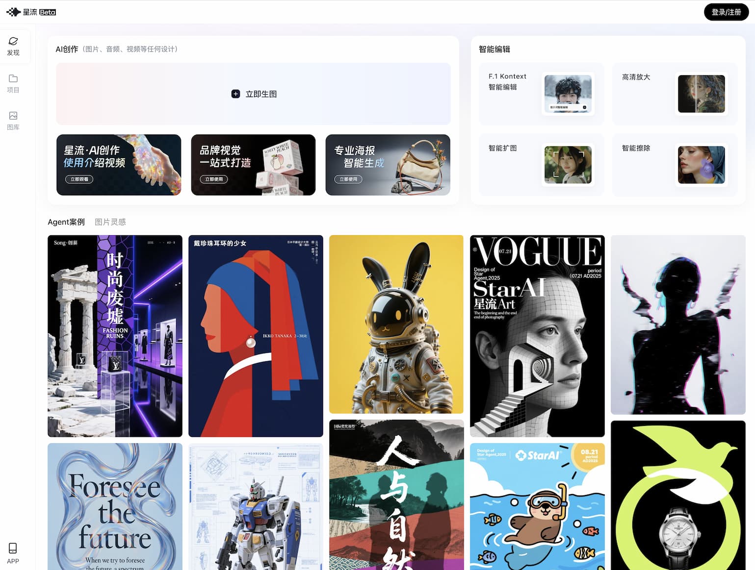This screenshot has height=570, width=755.
Task: Open the black glitch silhouette image
Action: pos(678,324)
